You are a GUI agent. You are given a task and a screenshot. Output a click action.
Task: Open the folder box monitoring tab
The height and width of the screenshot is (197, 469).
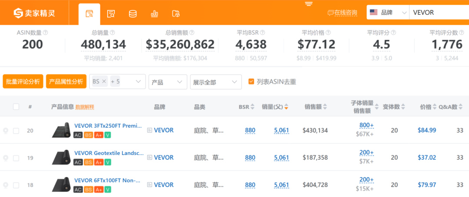pyautogui.click(x=176, y=14)
